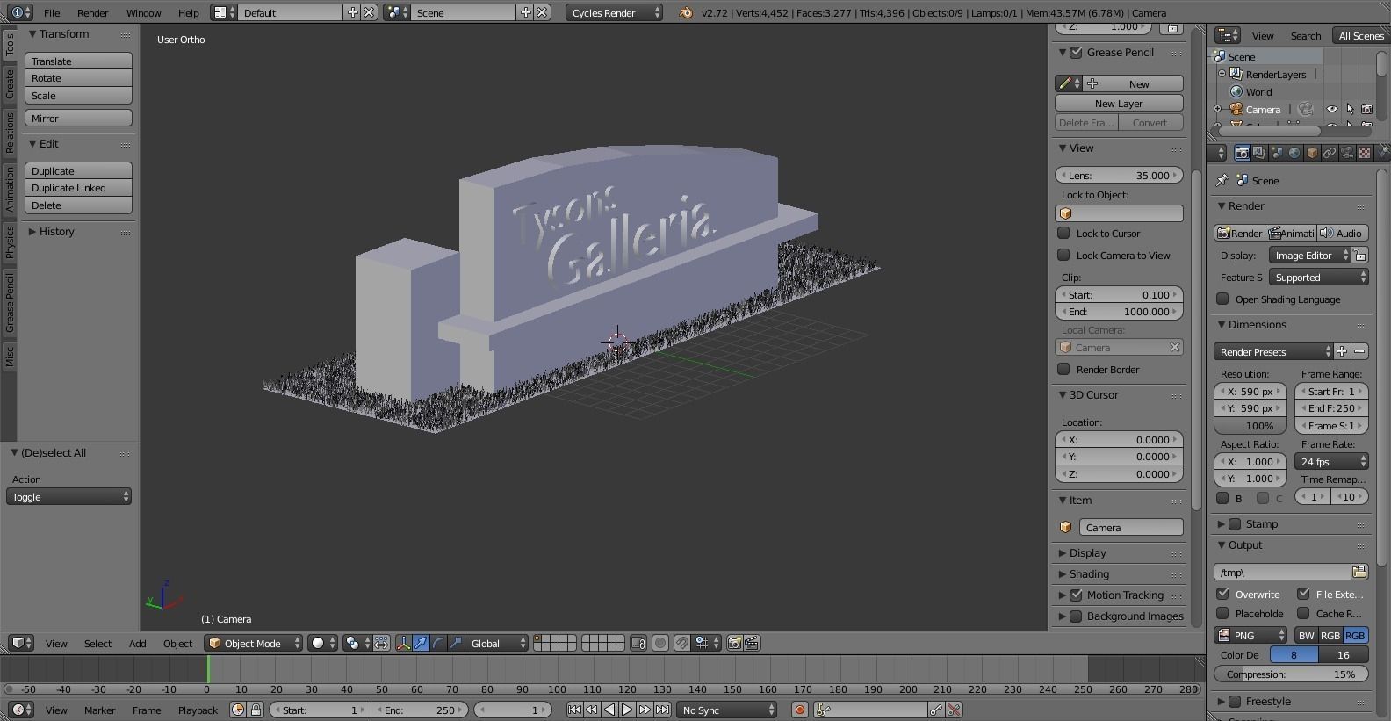Open the Object properties tab cube icon
The height and width of the screenshot is (721, 1391).
[x=1312, y=153]
